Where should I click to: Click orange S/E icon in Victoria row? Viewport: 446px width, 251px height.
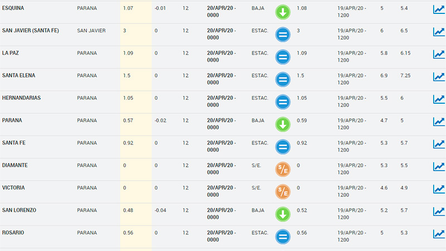283,191
